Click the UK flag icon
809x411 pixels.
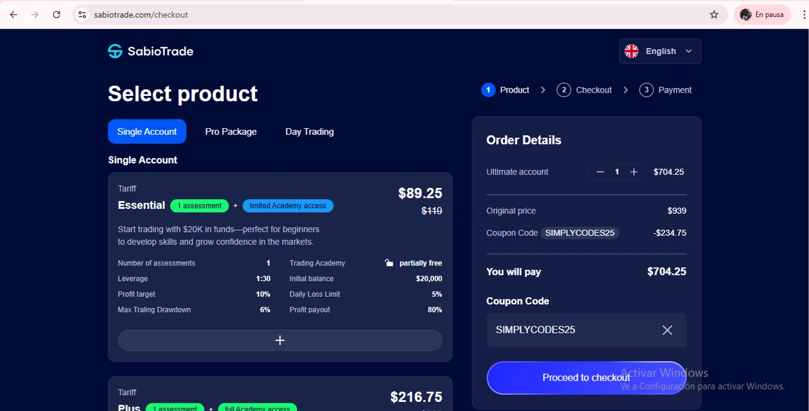(x=632, y=51)
